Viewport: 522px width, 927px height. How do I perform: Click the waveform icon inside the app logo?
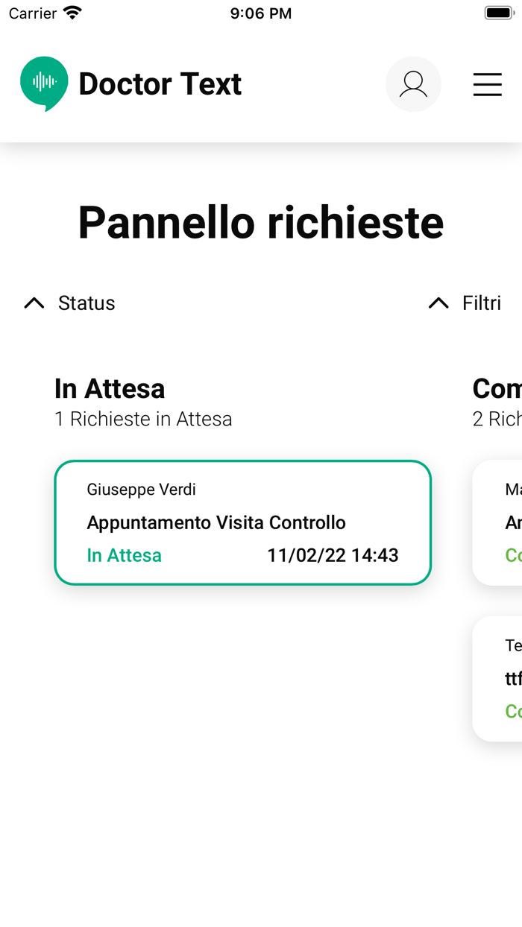pyautogui.click(x=44, y=80)
